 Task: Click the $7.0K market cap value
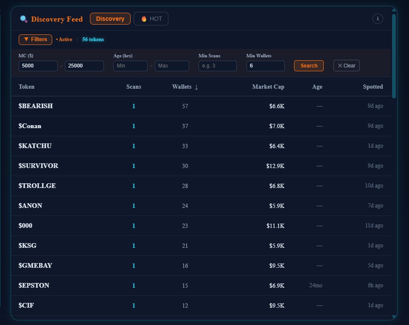[x=277, y=126]
